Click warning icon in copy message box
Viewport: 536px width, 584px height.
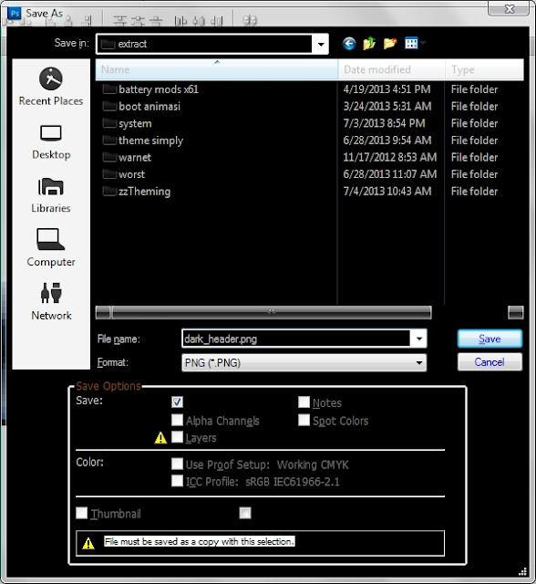click(x=88, y=544)
